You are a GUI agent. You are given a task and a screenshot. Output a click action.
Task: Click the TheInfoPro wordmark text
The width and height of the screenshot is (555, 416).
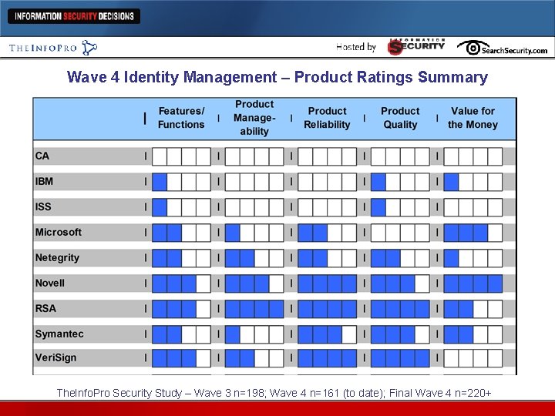coord(43,48)
